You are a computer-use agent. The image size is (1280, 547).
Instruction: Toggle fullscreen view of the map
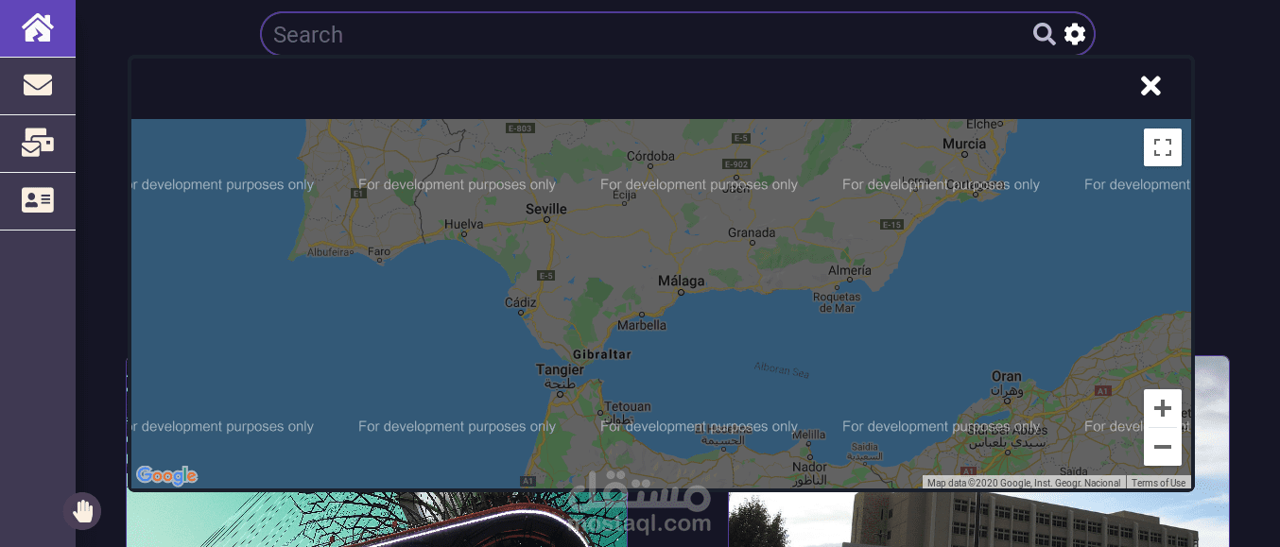click(1163, 147)
